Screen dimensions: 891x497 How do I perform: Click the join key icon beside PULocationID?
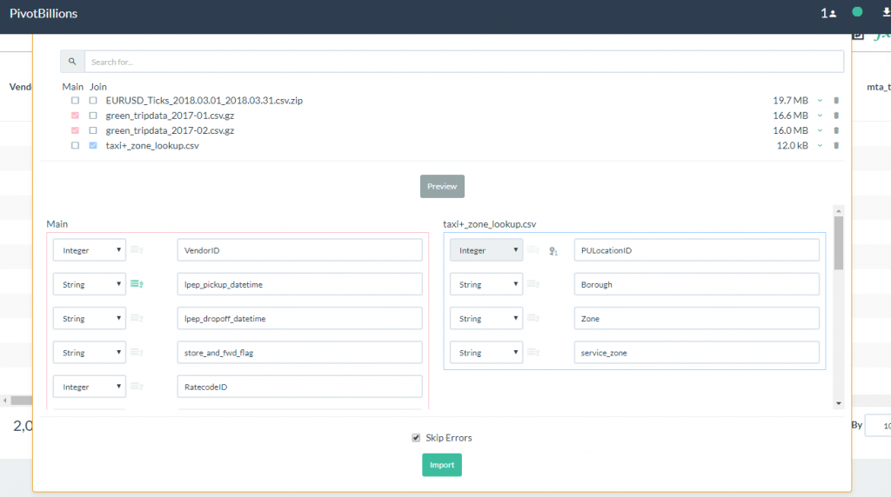(553, 251)
